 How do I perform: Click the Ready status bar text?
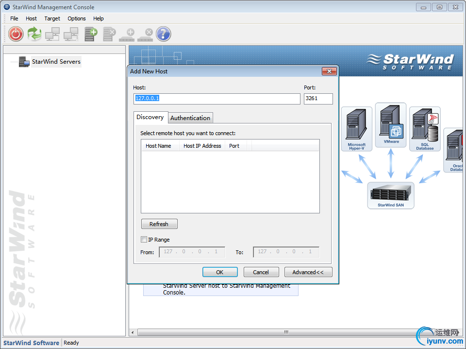(x=71, y=343)
